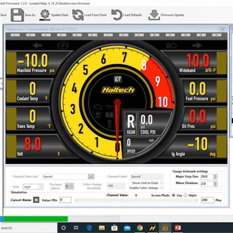Viewport: 233px width, 233px height.
Task: Click the Firmware Update label
Action: click(172, 15)
